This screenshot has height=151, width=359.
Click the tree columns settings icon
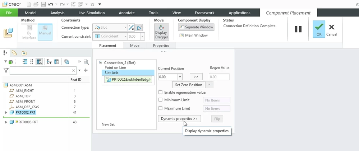[x=56, y=62]
